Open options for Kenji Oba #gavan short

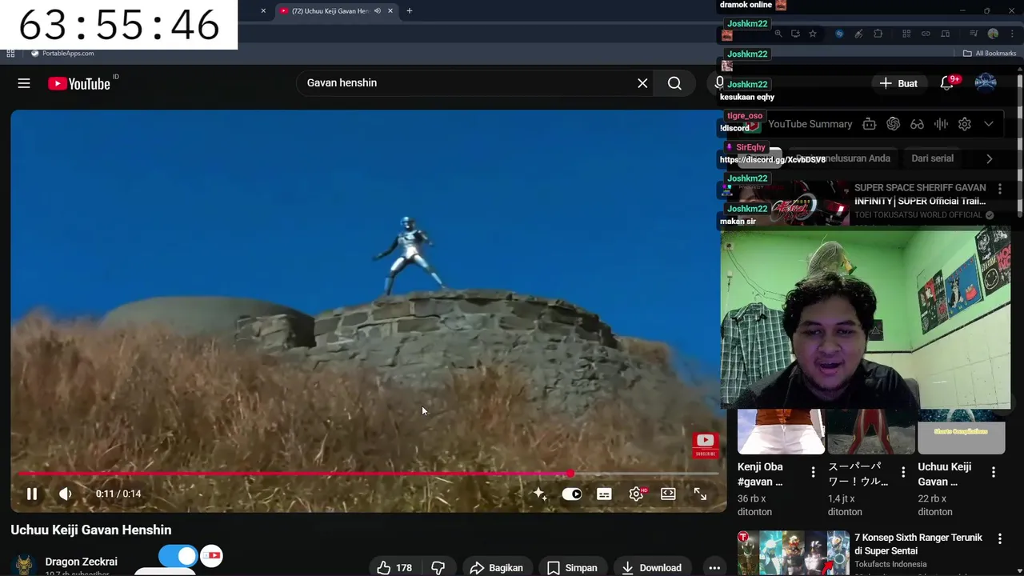coord(813,472)
